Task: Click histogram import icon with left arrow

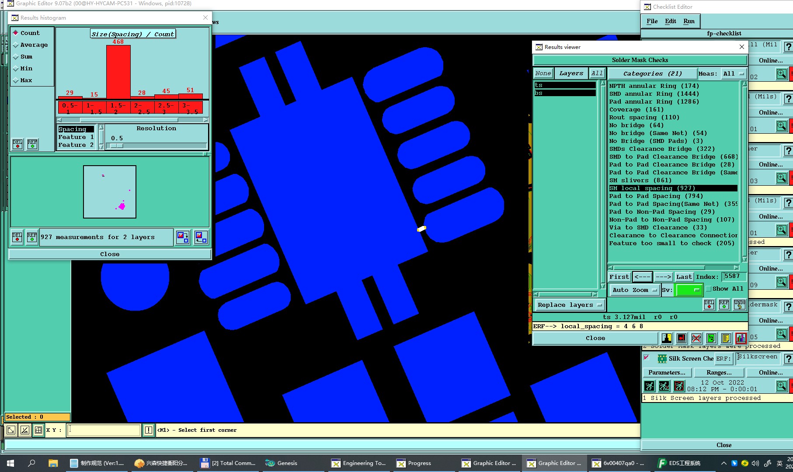Action: click(201, 237)
